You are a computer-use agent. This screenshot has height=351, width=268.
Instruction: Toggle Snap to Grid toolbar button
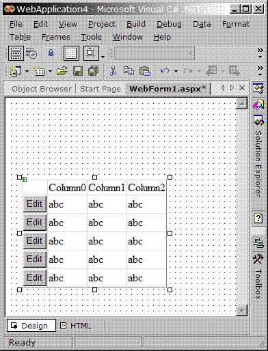coord(91,53)
